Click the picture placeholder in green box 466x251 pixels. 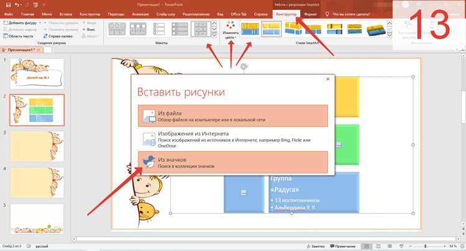click(x=339, y=144)
